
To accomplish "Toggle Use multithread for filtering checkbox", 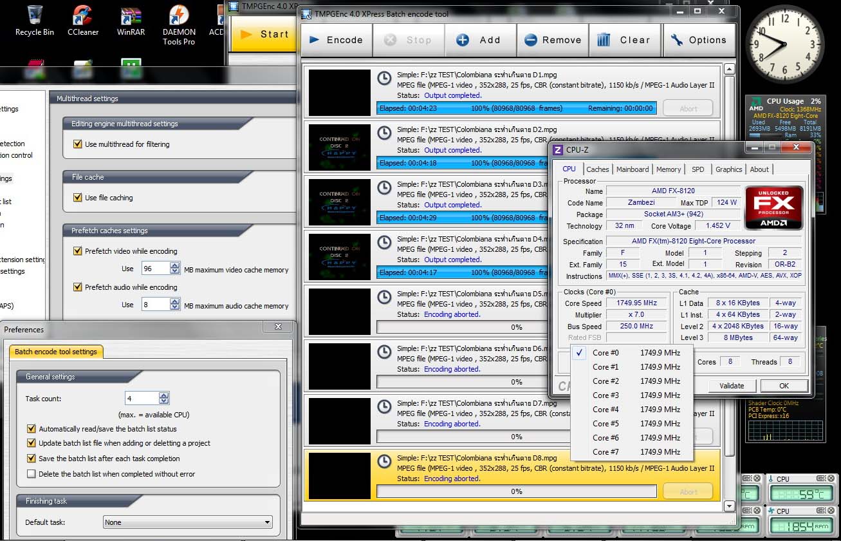I will 78,144.
